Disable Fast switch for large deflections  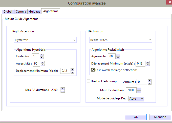(93, 70)
